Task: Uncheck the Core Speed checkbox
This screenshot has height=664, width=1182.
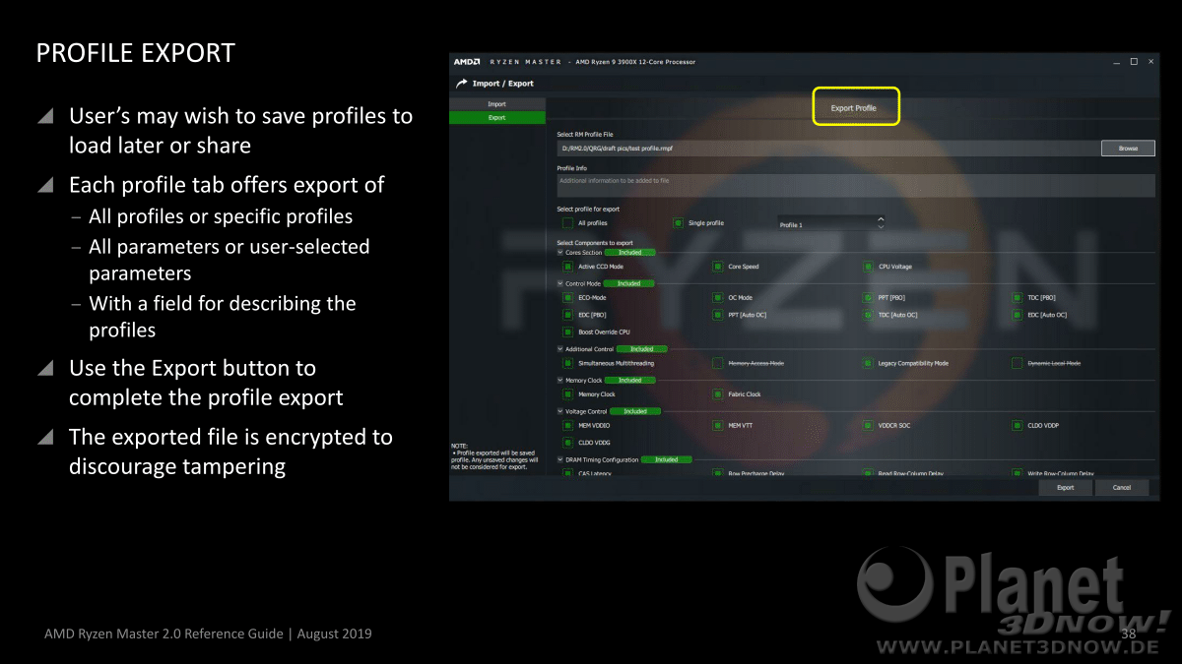Action: (x=718, y=267)
